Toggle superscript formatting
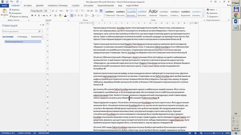 click(x=50, y=15)
